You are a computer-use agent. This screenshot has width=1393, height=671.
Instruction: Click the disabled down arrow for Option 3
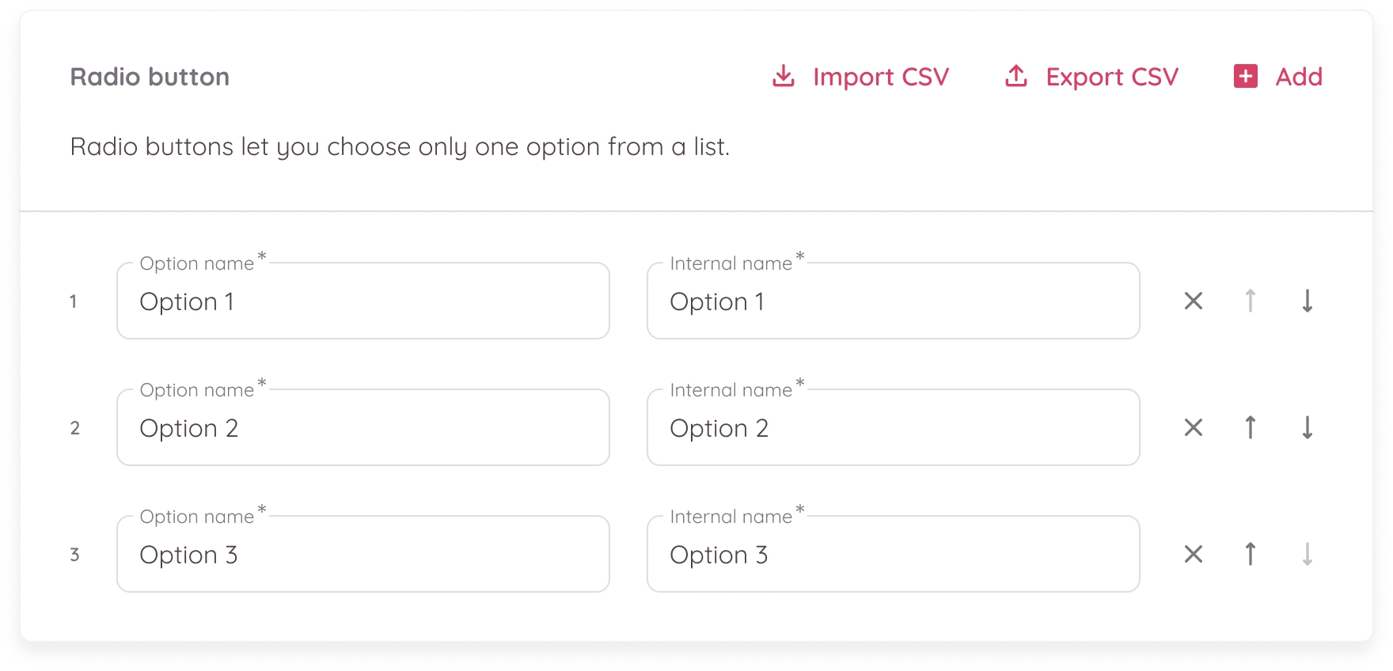(1308, 554)
